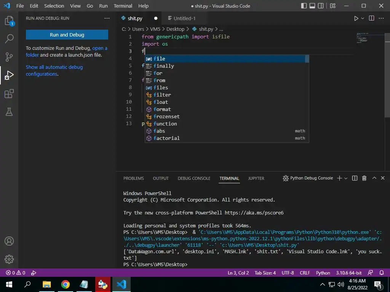Open Customize Layout icon

coord(332,6)
